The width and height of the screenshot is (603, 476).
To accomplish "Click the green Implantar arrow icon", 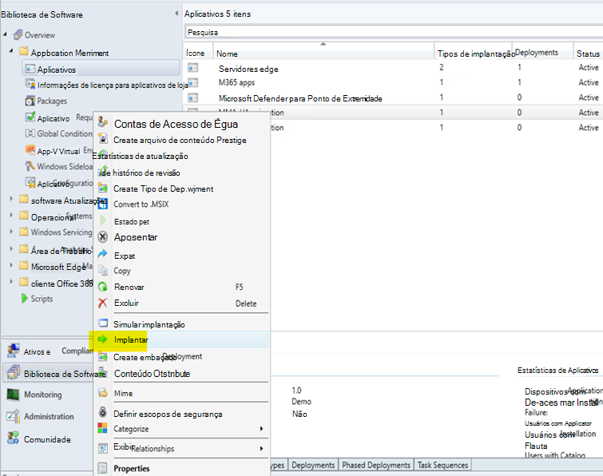I will [x=102, y=339].
